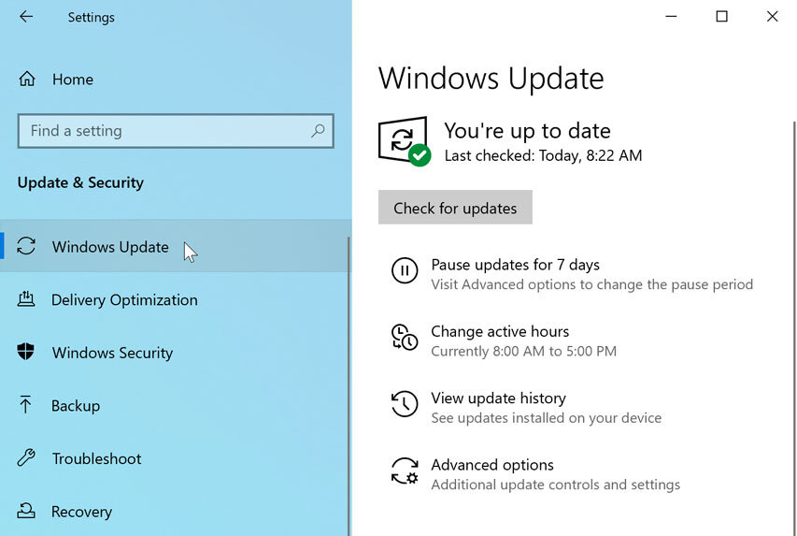
Task: Open the Troubleshoot section
Action: [175, 458]
